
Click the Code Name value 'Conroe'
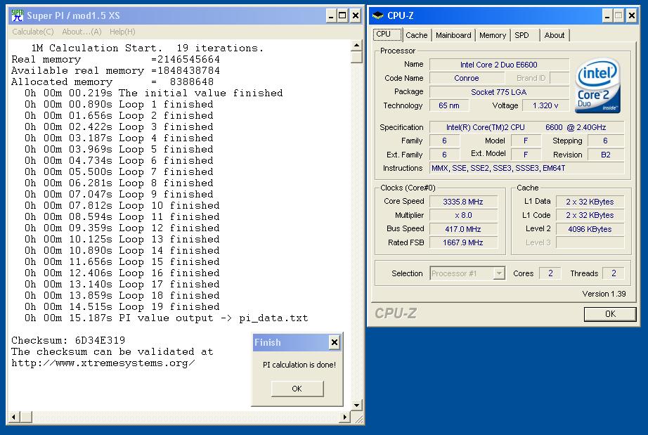click(x=467, y=78)
